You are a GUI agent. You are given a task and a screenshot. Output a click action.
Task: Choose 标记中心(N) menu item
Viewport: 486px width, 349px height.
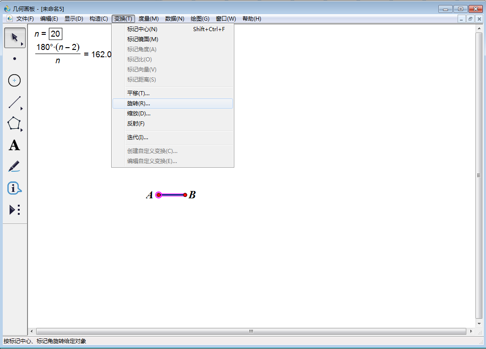coord(142,28)
